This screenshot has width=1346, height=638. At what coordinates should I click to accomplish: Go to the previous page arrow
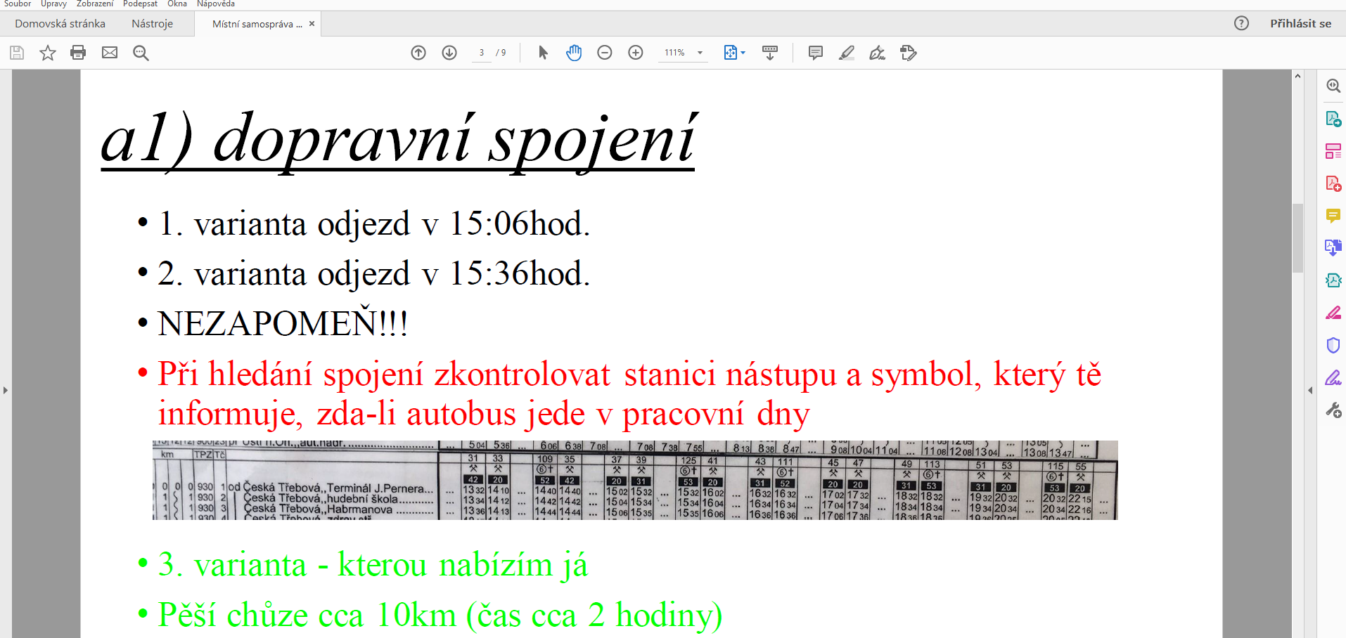click(418, 53)
